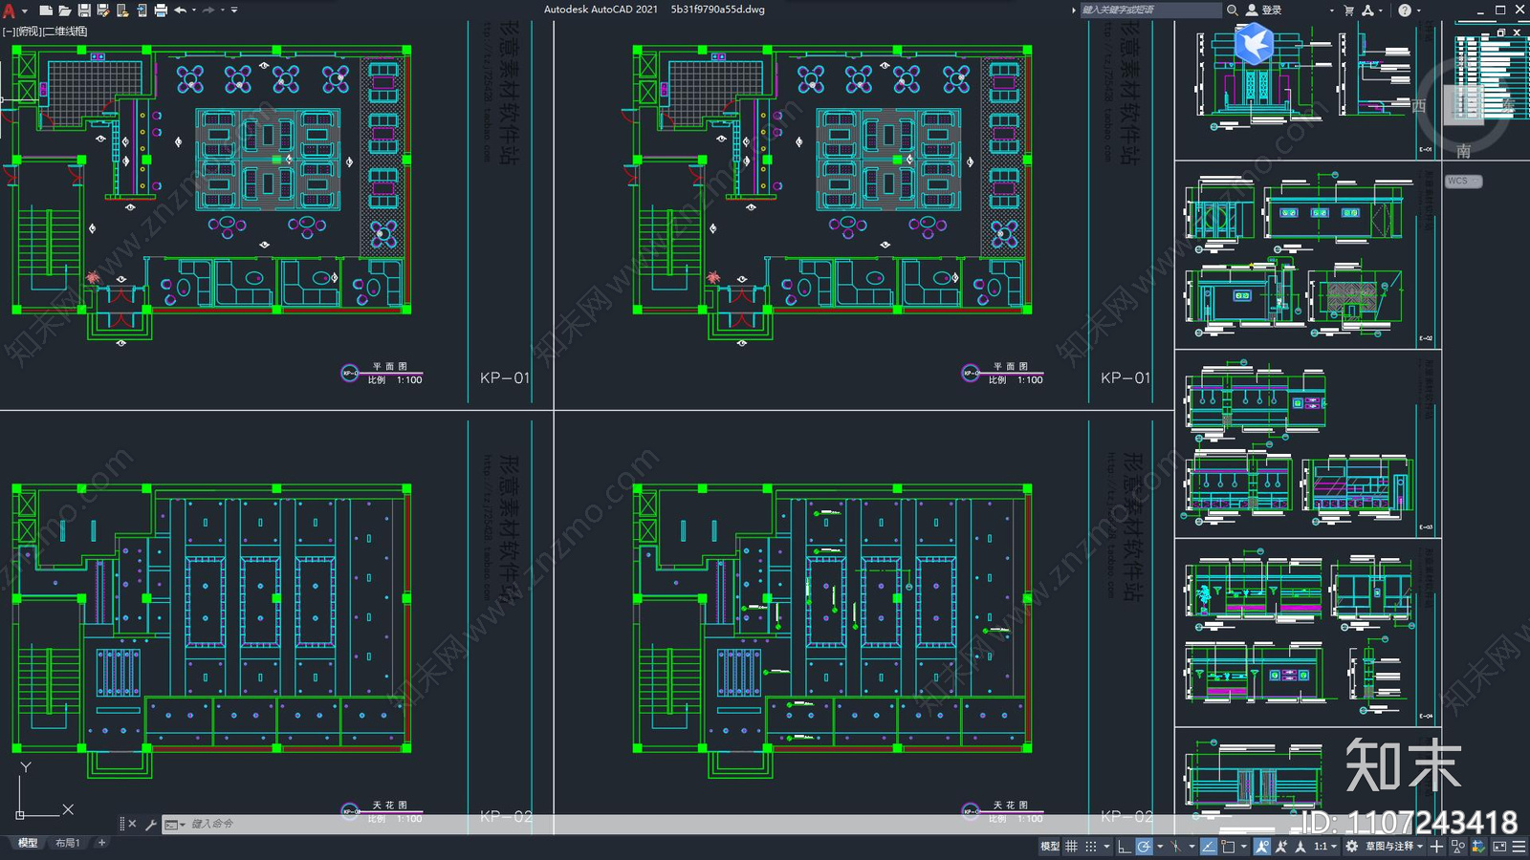Viewport: 1530px width, 860px height.
Task: Click the Save to Web & Mobile icon
Action: coord(142,11)
